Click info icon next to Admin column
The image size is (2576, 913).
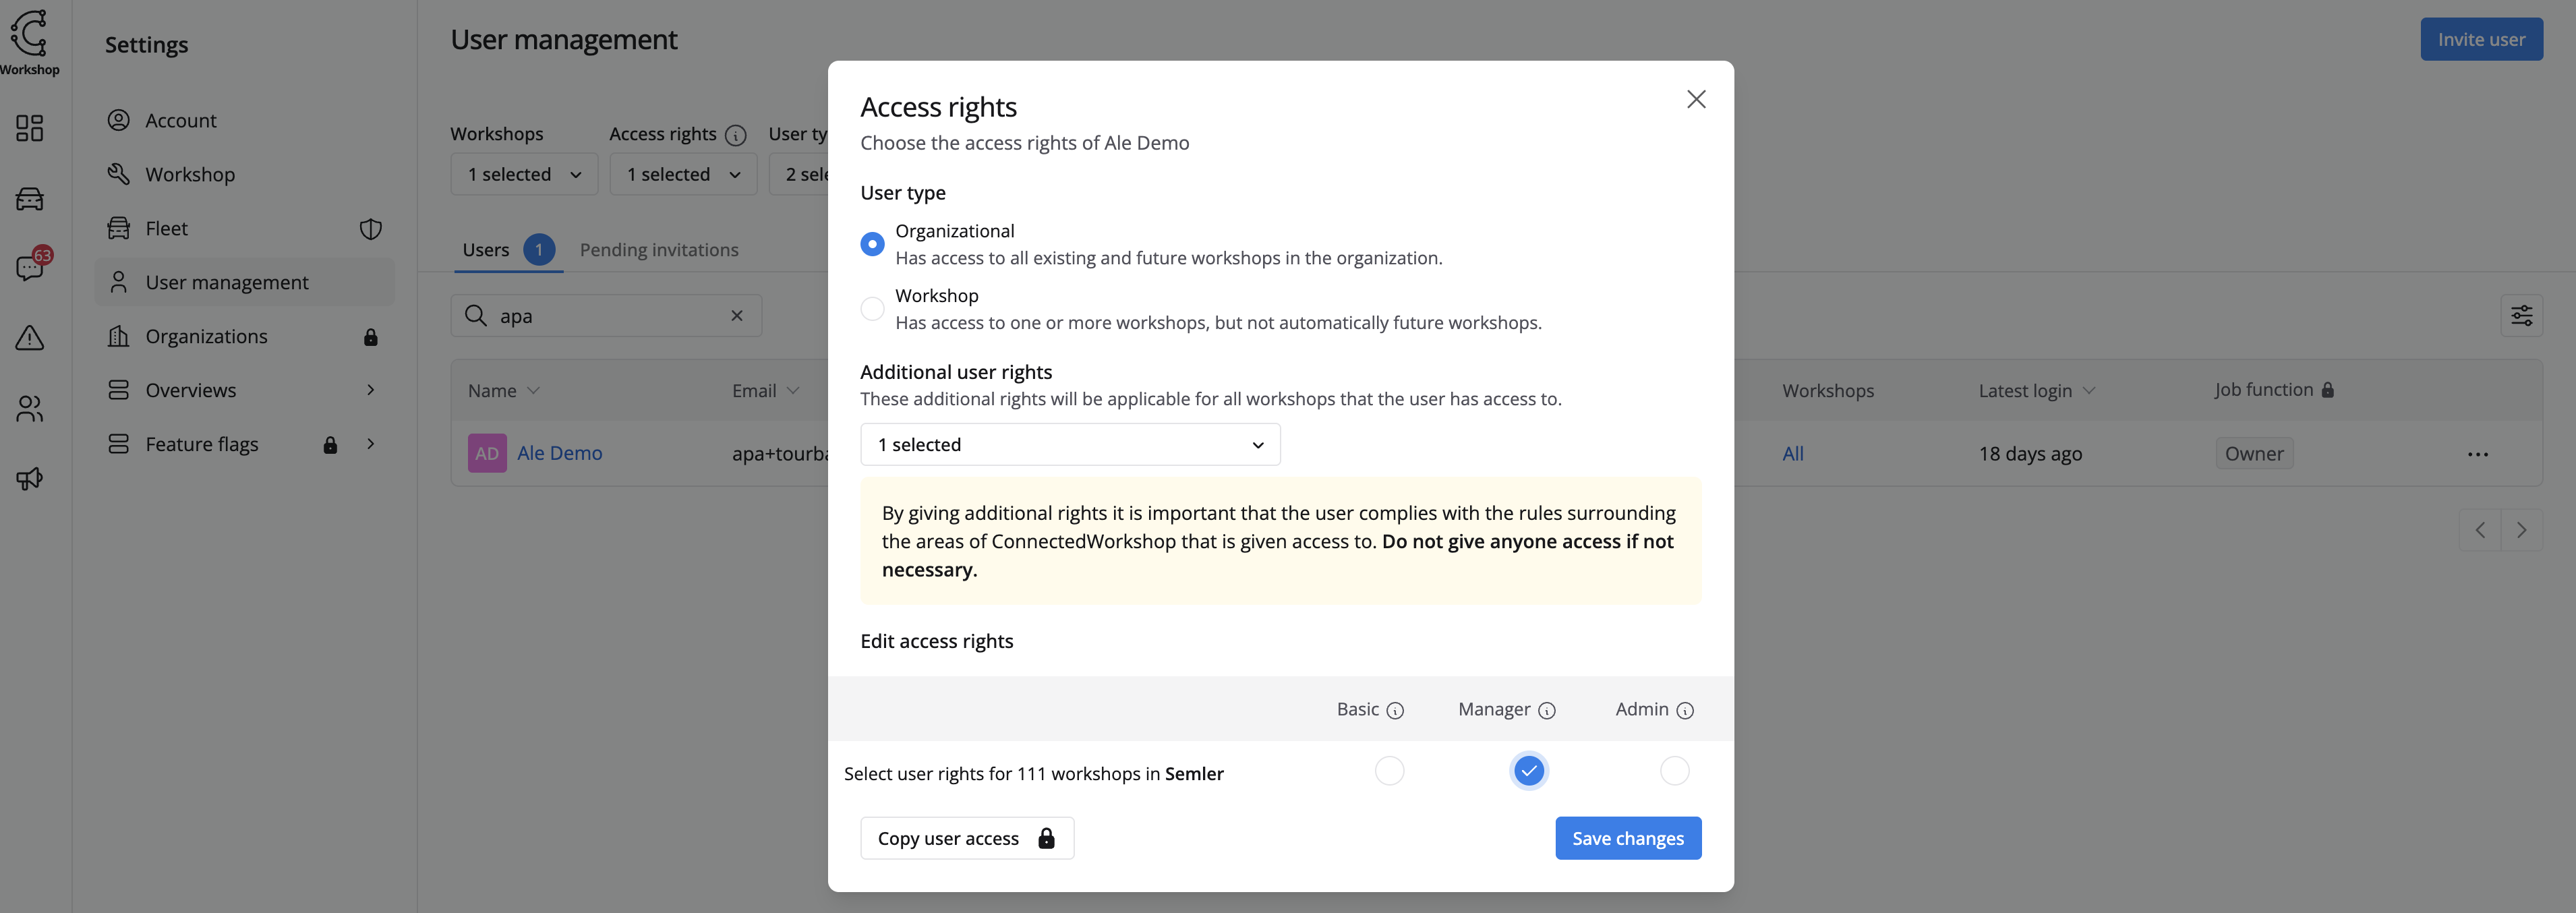[x=1684, y=710]
